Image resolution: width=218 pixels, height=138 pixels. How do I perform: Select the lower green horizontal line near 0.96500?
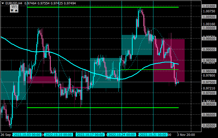[103, 108]
